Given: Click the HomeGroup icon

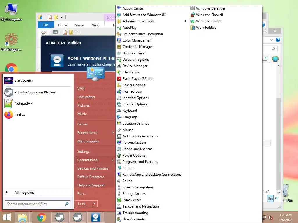Looking at the screenshot, I should (119, 91).
